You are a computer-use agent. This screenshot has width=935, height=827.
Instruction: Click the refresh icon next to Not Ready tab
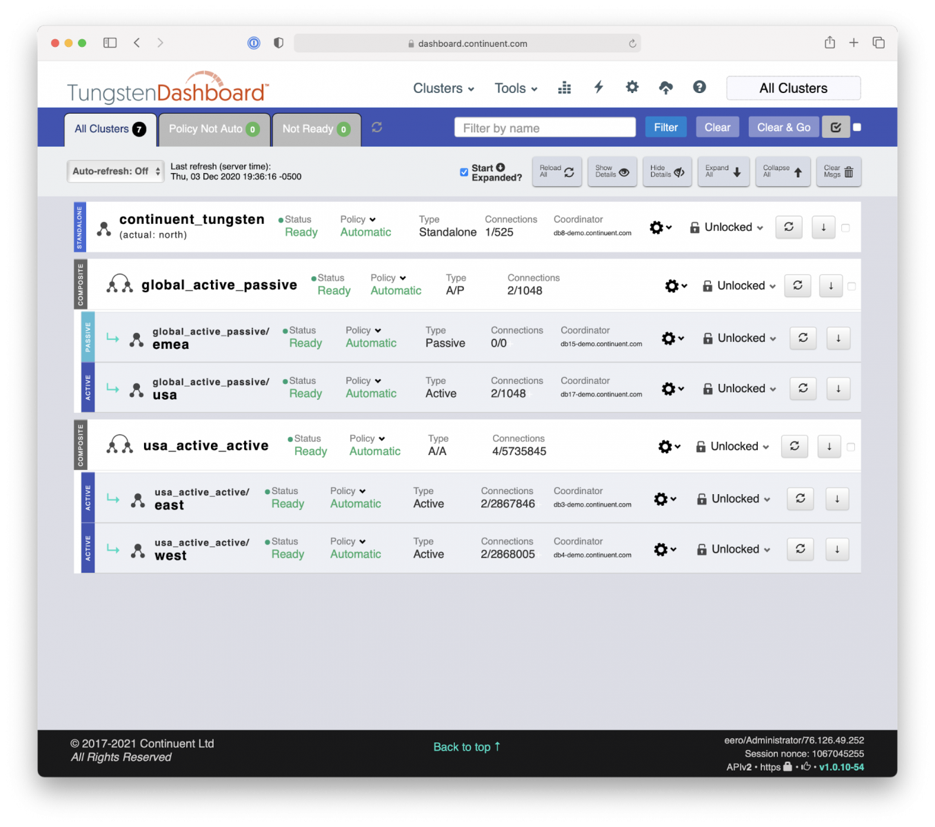point(376,127)
